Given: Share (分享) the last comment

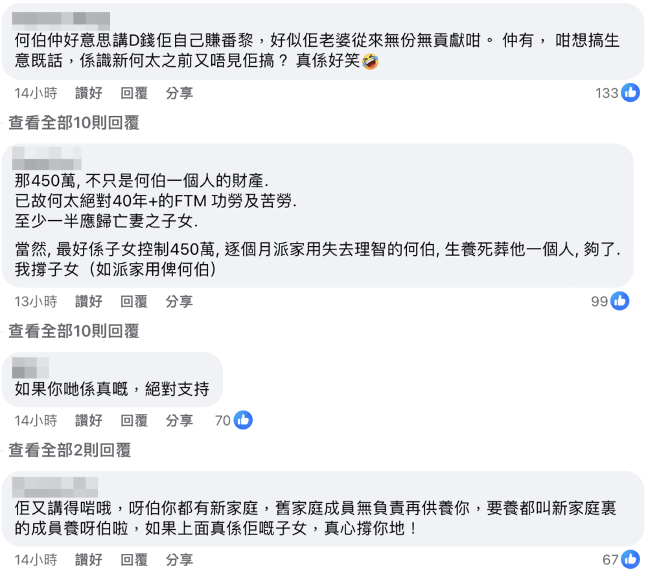Looking at the screenshot, I should point(179,560).
